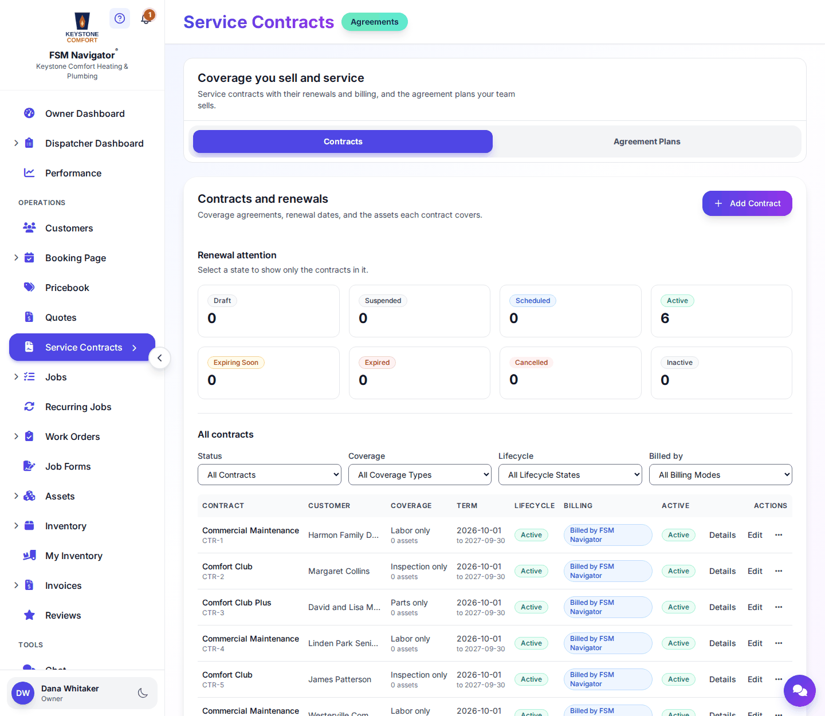
Task: Click the Pricebook tags icon
Action: click(29, 288)
